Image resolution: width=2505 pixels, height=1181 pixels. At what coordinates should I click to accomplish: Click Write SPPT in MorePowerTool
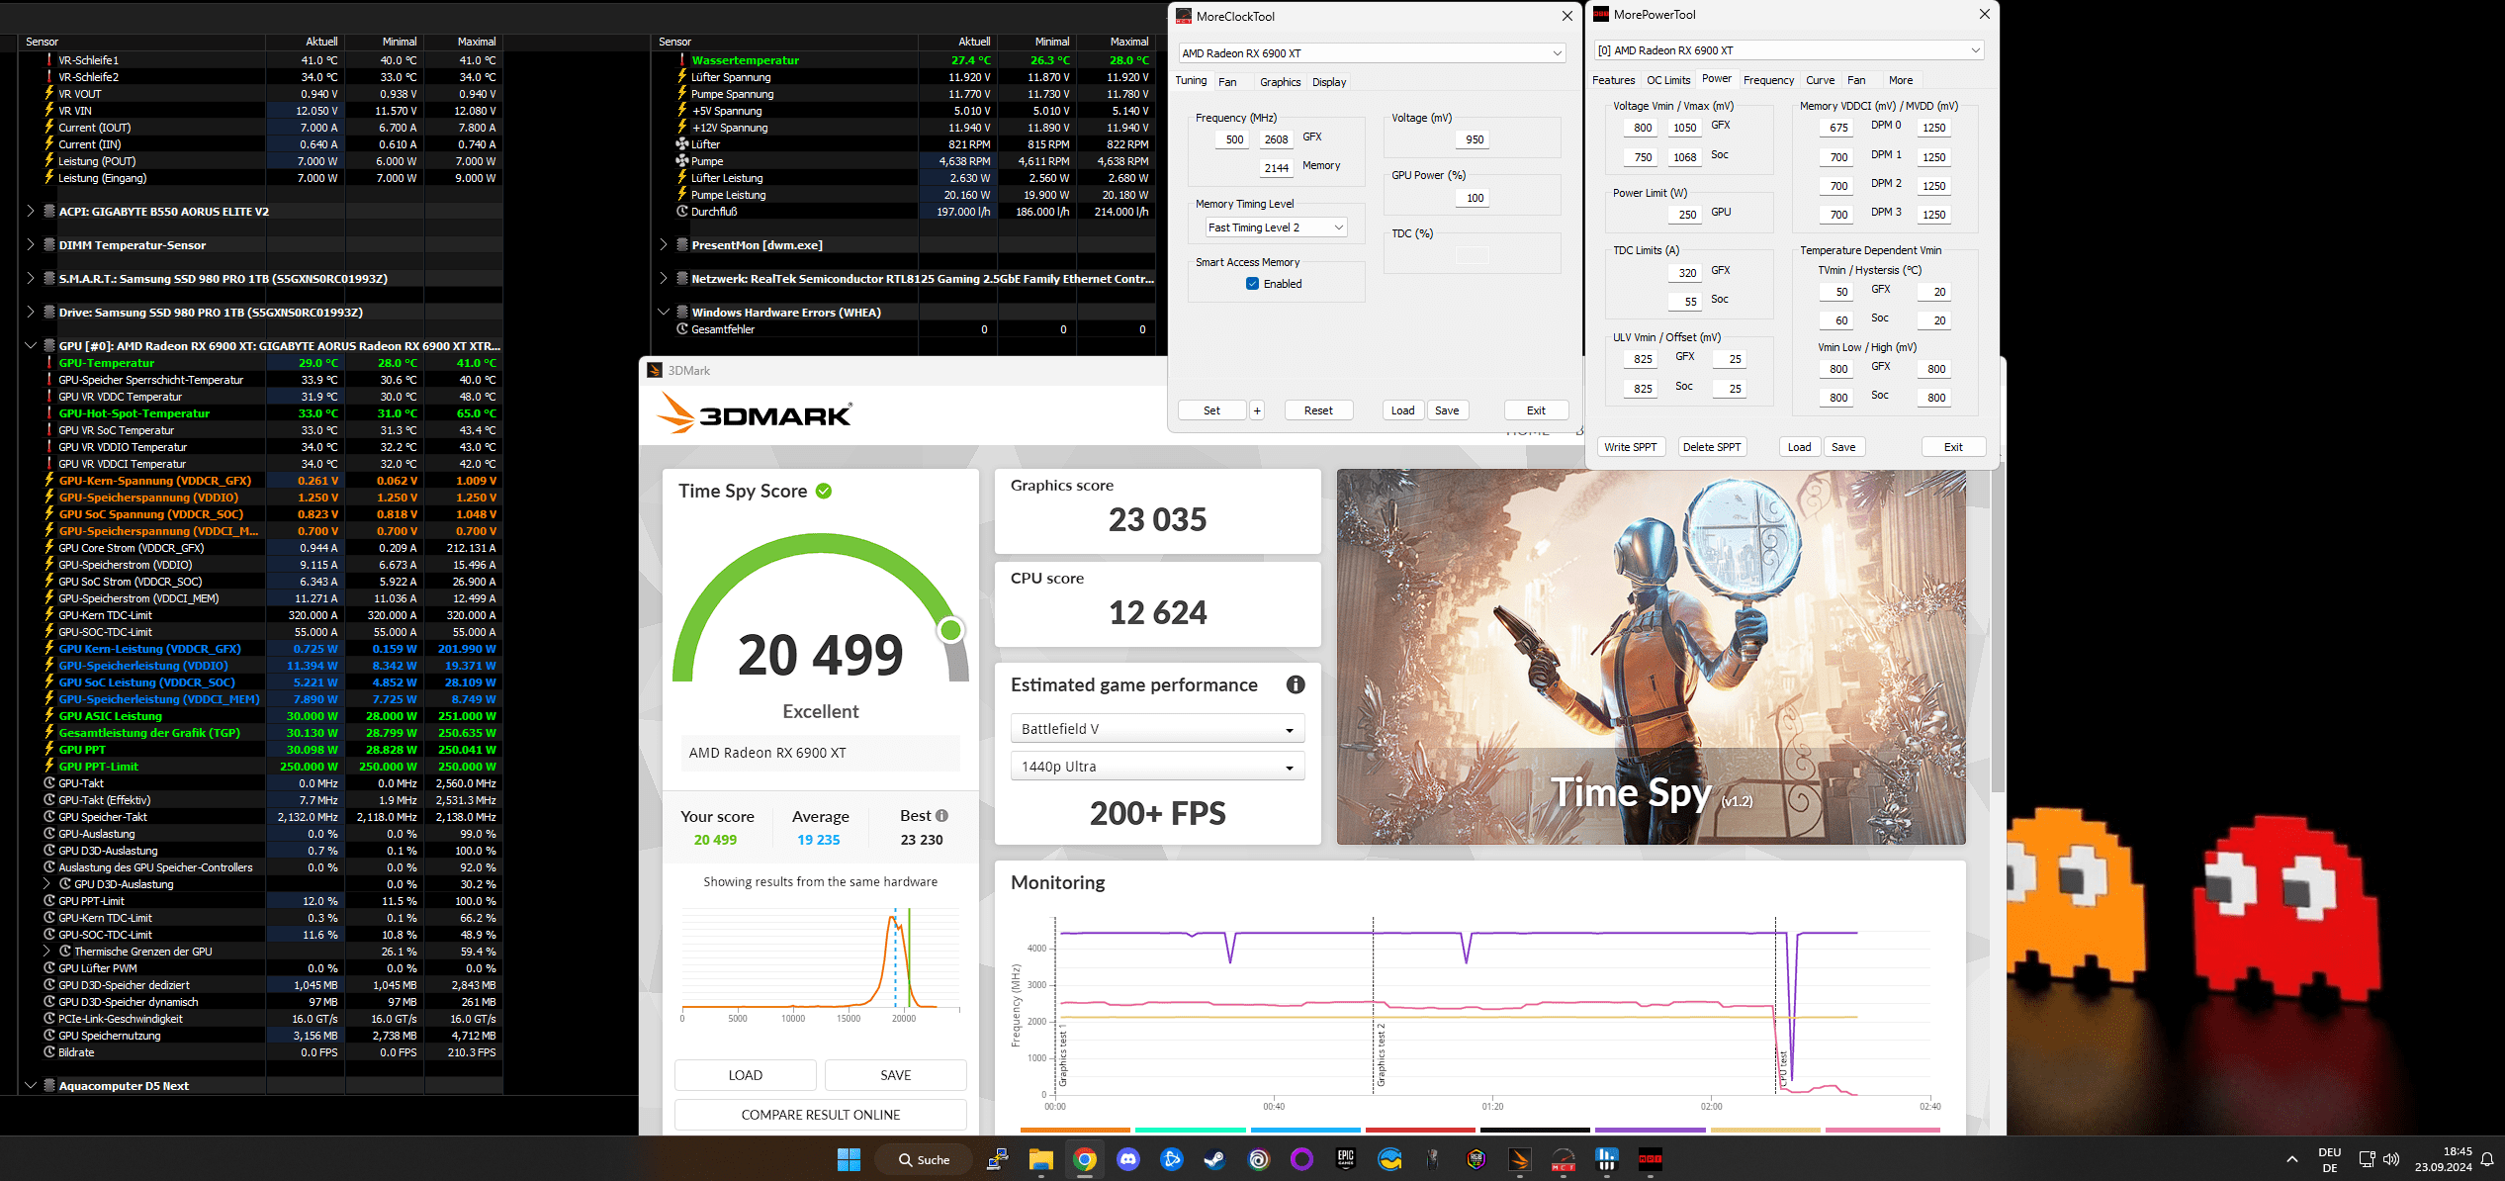click(1631, 447)
